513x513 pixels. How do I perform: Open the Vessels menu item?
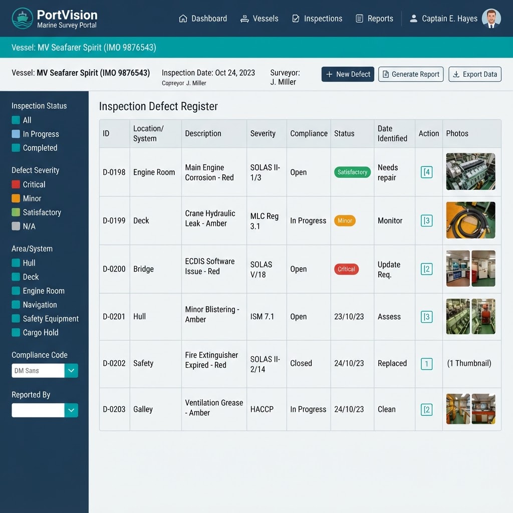click(x=259, y=19)
